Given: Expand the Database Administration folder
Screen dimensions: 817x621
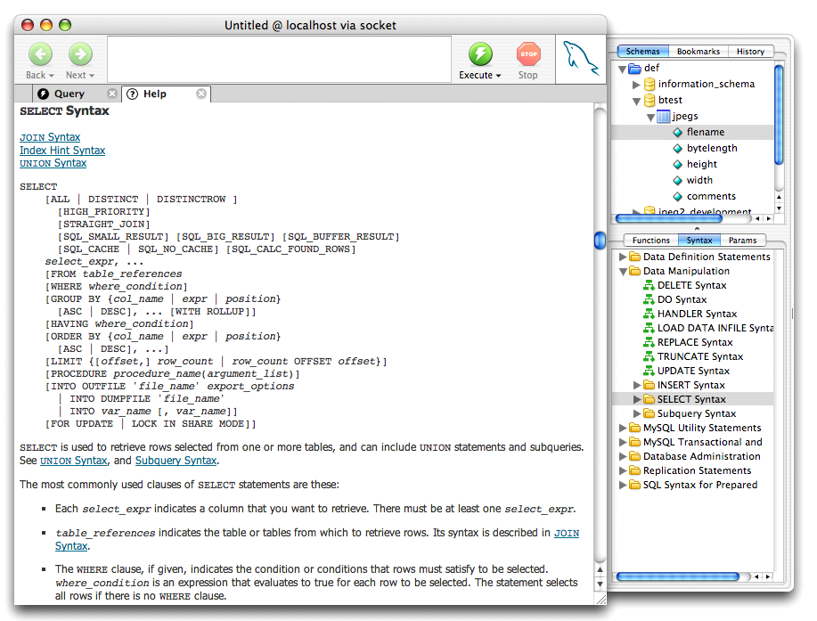Looking at the screenshot, I should [x=622, y=456].
